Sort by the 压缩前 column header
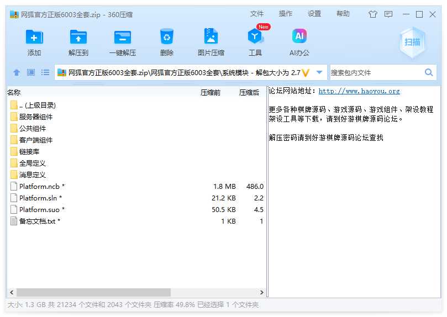Screen dimensions: 447x317 pyautogui.click(x=211, y=93)
